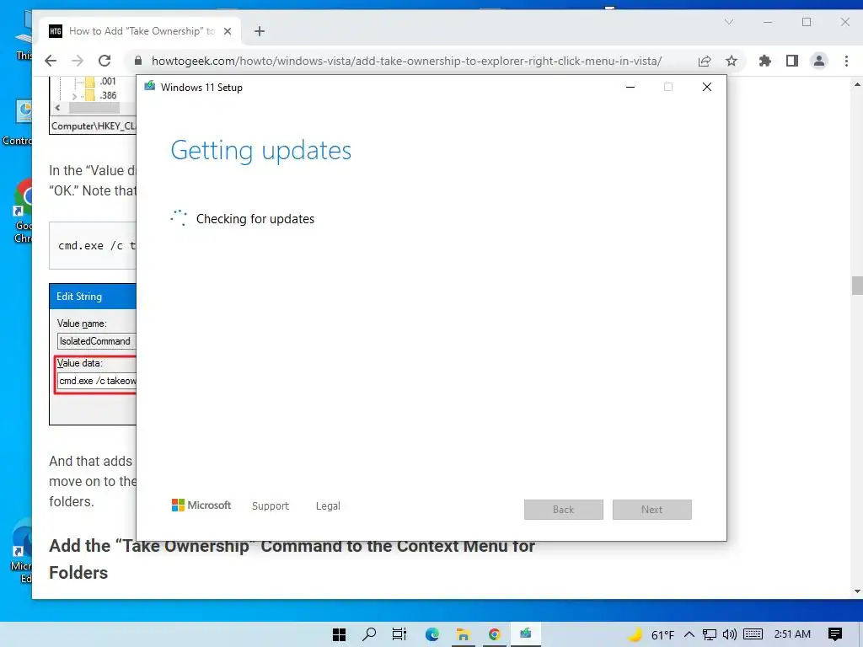
Task: Click the Add Take Ownership Folders heading
Action: [292, 559]
